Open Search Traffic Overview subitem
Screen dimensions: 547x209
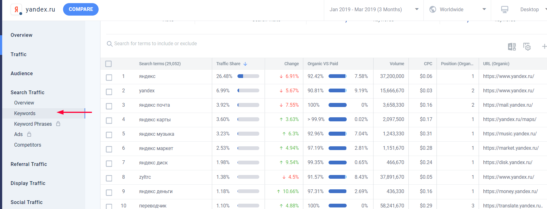[24, 103]
